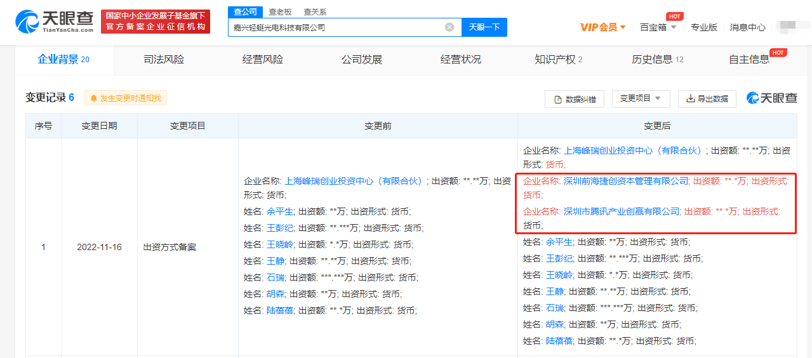Click the 导出数据 export button
Image resolution: width=812 pixels, height=358 pixels.
click(x=707, y=99)
